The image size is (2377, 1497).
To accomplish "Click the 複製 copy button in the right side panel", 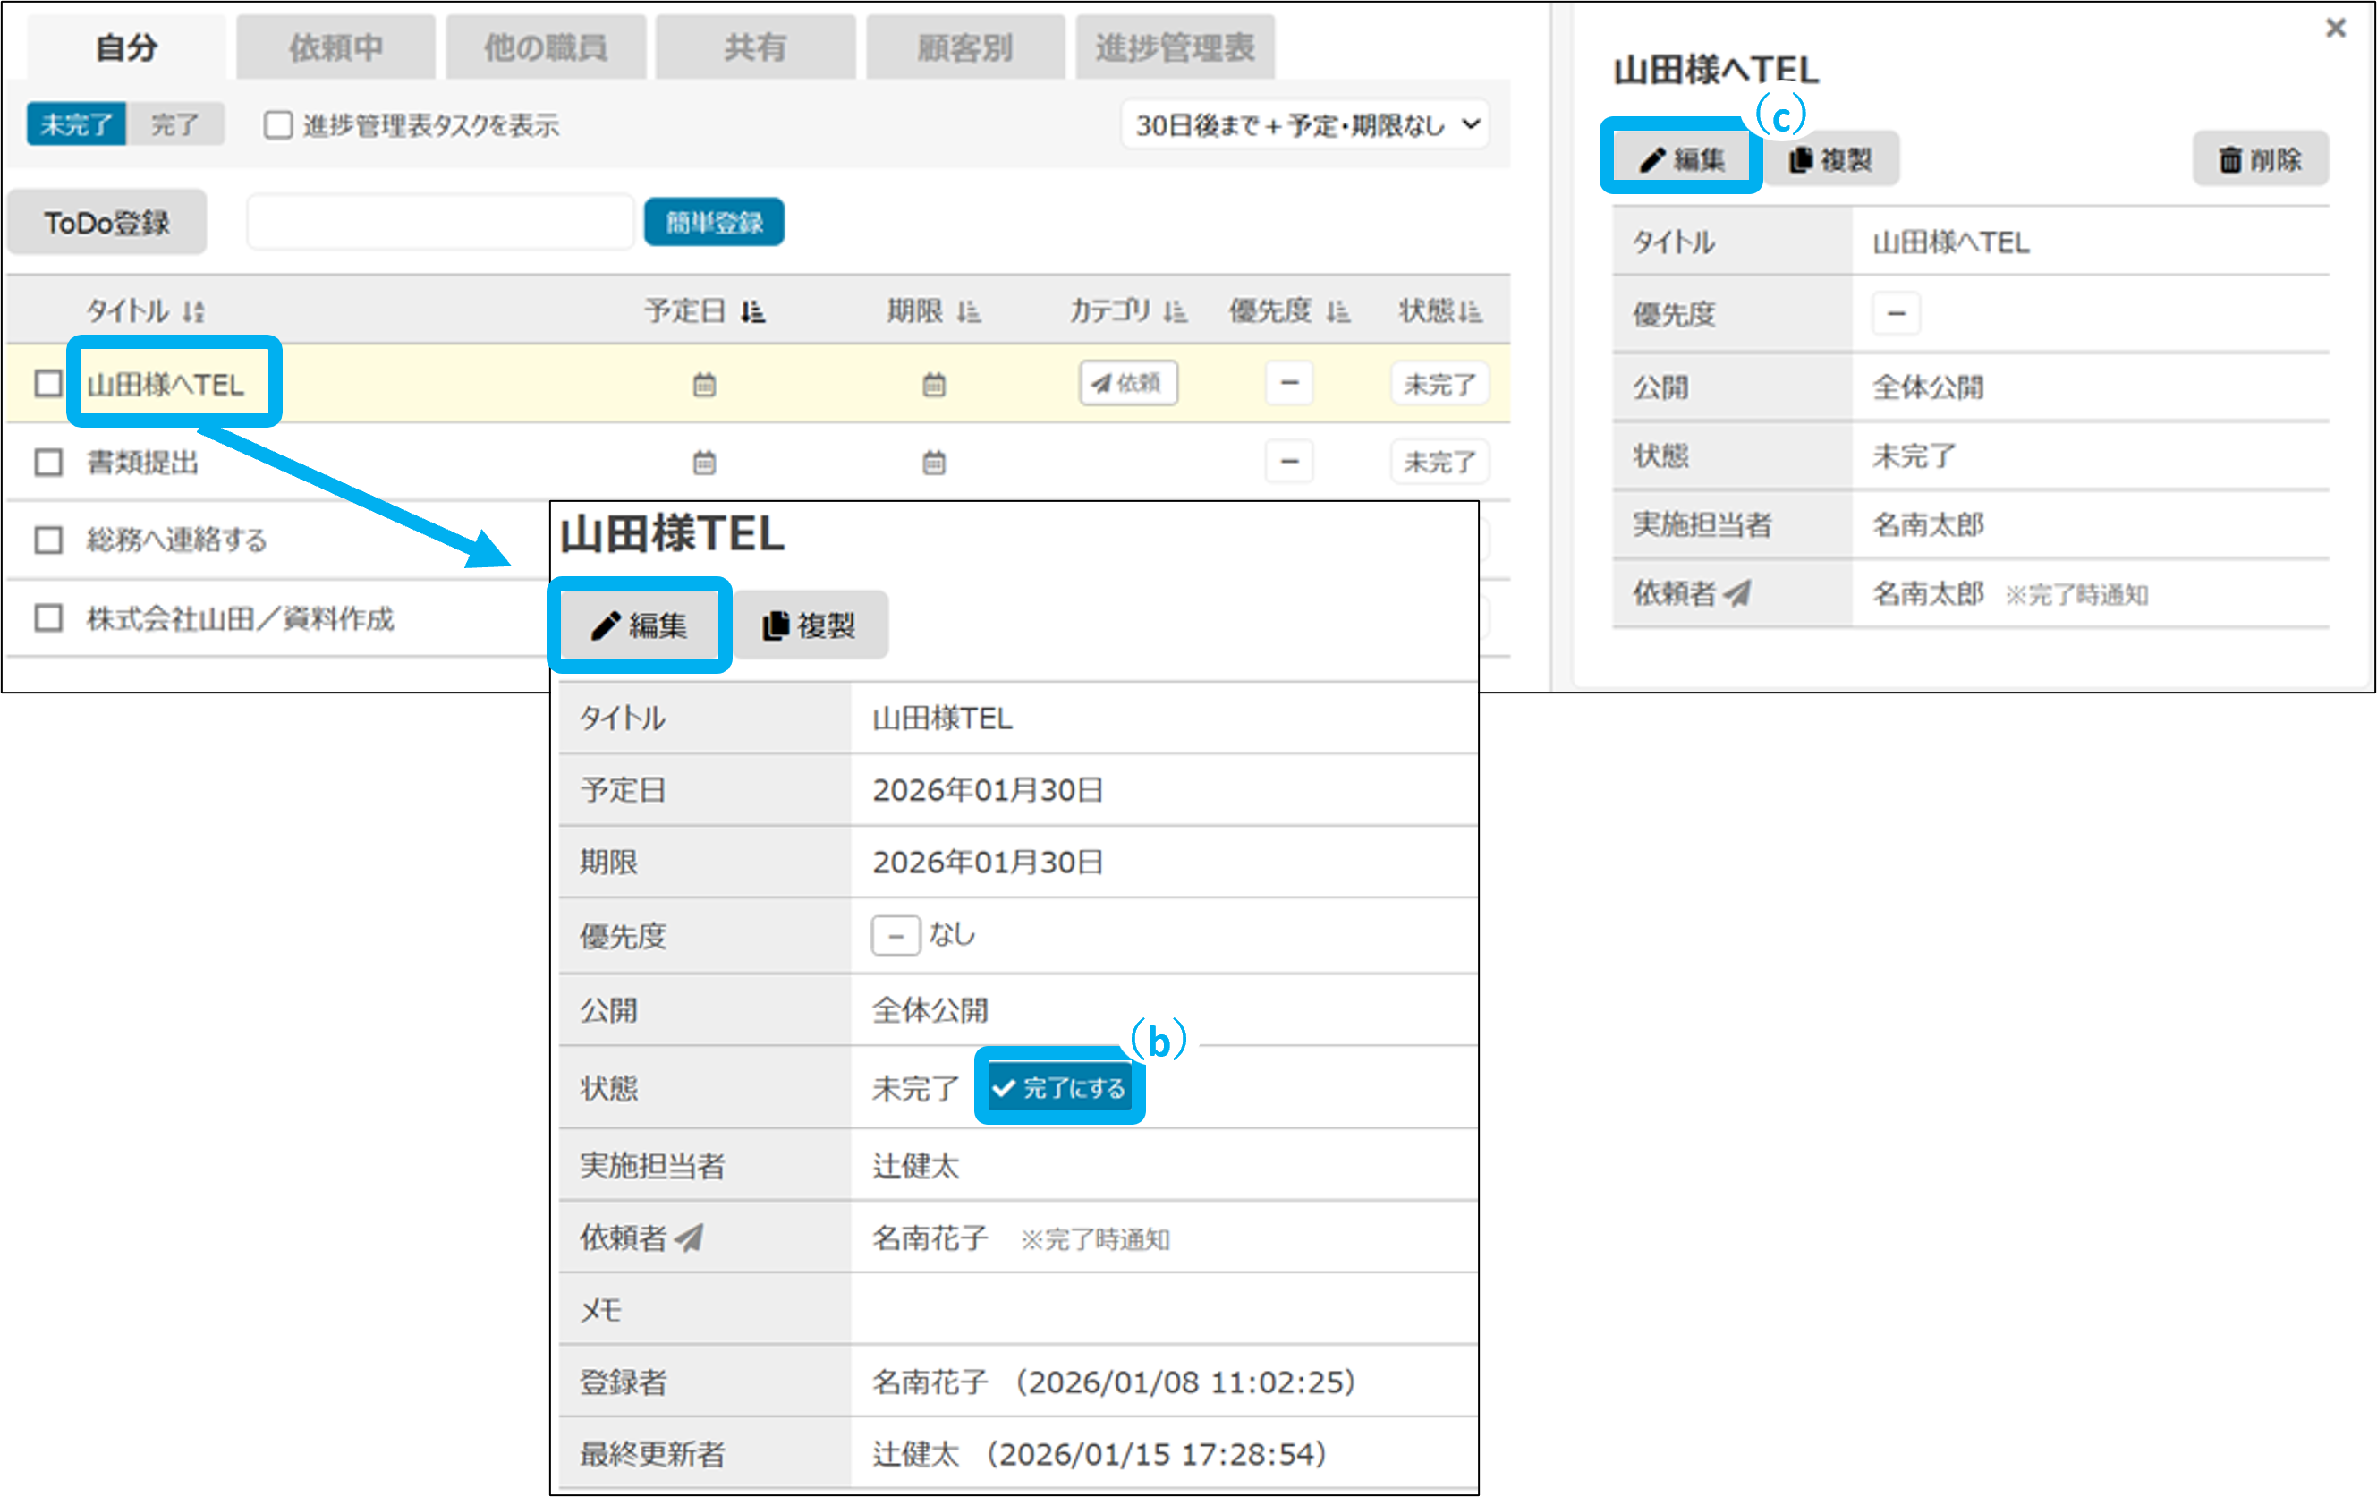I will (1831, 159).
